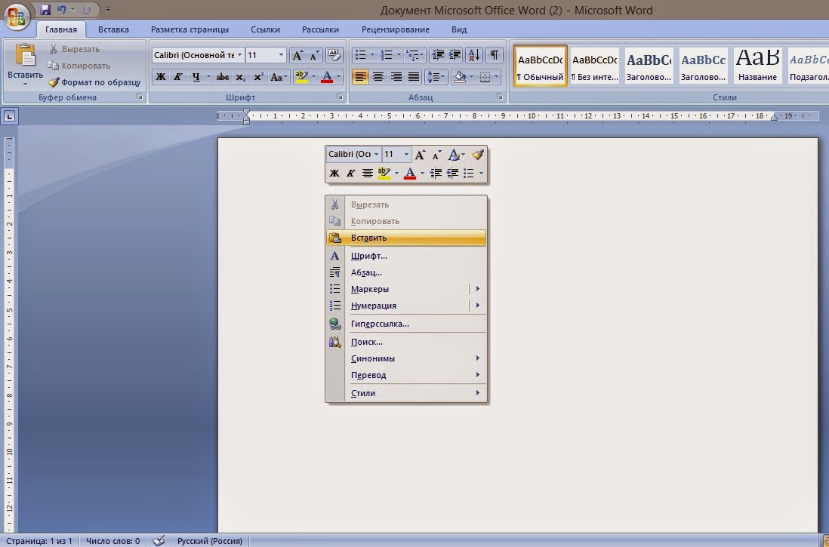Screen dimensions: 829x547
Task: Expand Шрифт group dialog launcher
Action: point(340,97)
